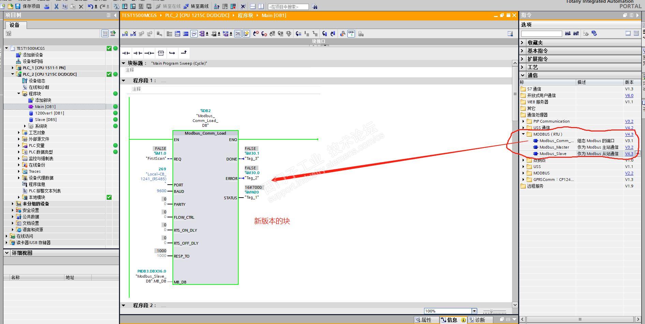
Task: Insert an output coil from favorites
Action: tap(149, 53)
